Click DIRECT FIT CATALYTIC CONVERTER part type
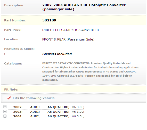The image size is (147, 130). [70, 30]
